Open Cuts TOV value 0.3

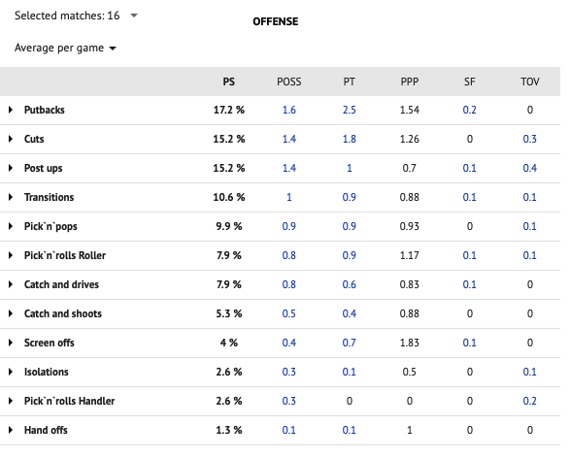click(529, 139)
